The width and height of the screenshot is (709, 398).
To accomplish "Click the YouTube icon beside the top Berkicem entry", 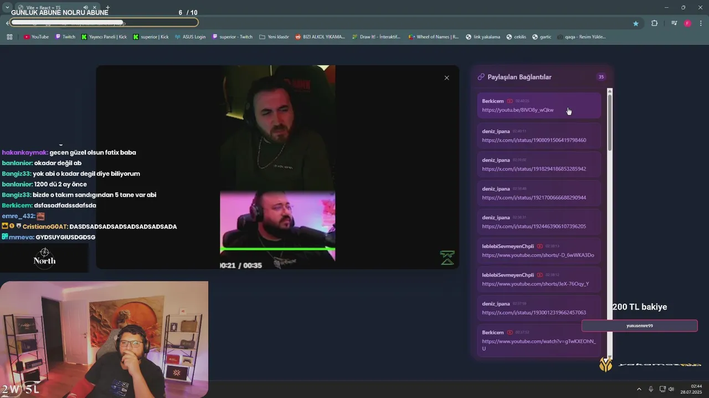I will [x=510, y=101].
